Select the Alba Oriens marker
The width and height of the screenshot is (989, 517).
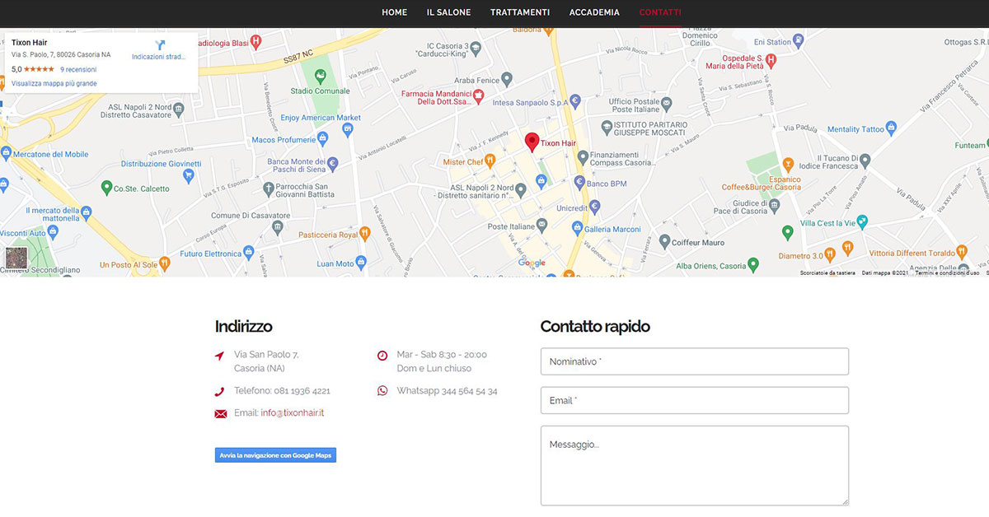pos(752,265)
